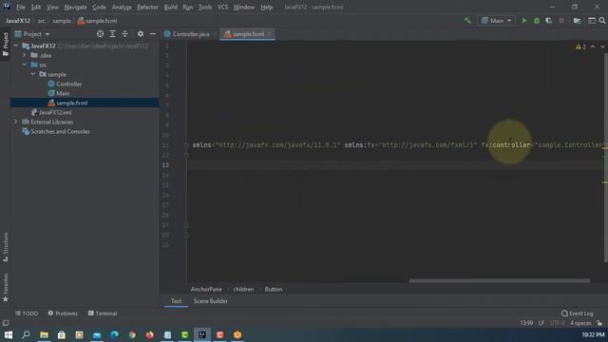This screenshot has height=342, width=608.
Task: Open the VCS menu
Action: 222,7
